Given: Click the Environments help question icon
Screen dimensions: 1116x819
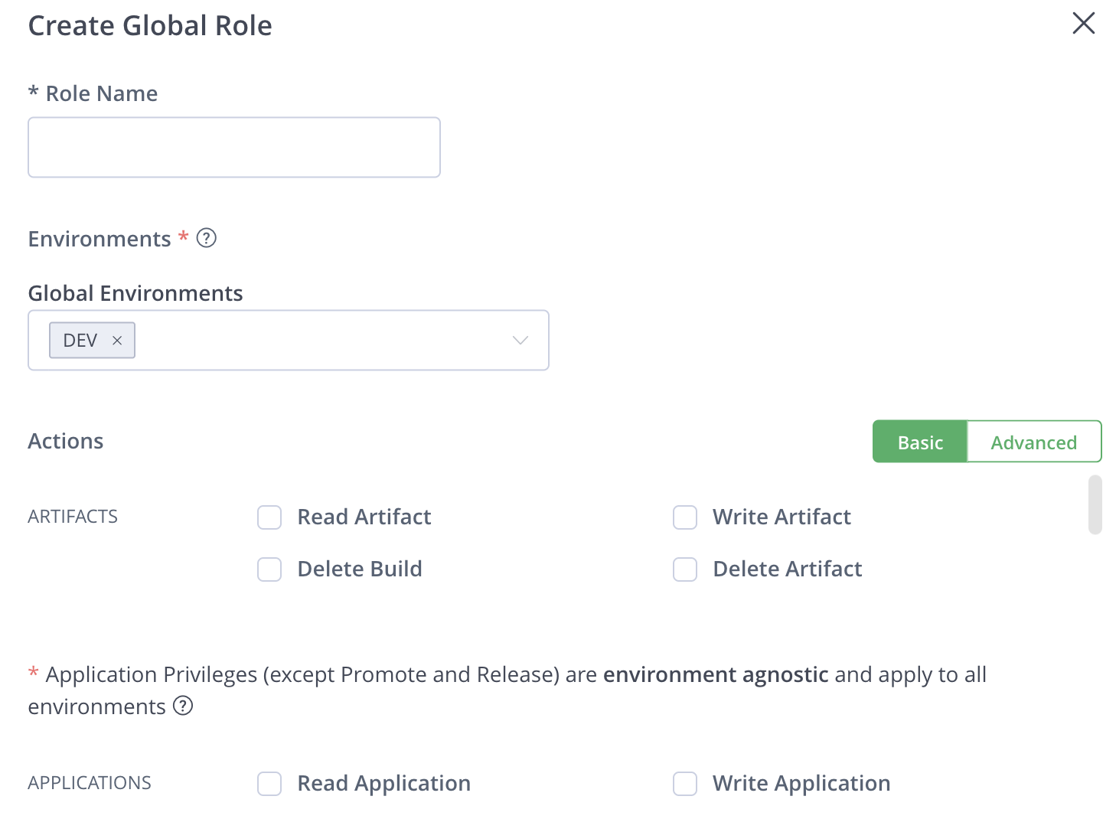Looking at the screenshot, I should coord(207,238).
